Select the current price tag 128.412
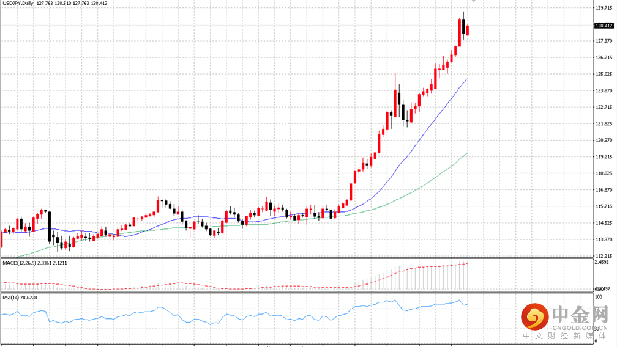 click(x=604, y=26)
